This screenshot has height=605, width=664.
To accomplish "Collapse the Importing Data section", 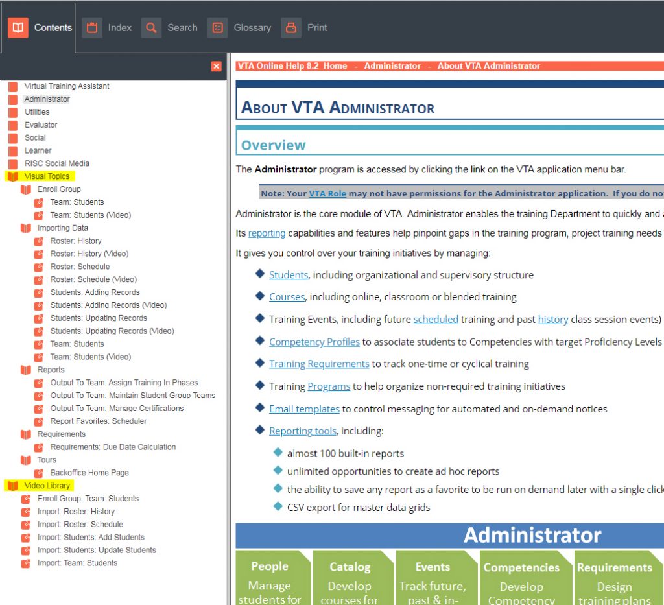I will 26,228.
